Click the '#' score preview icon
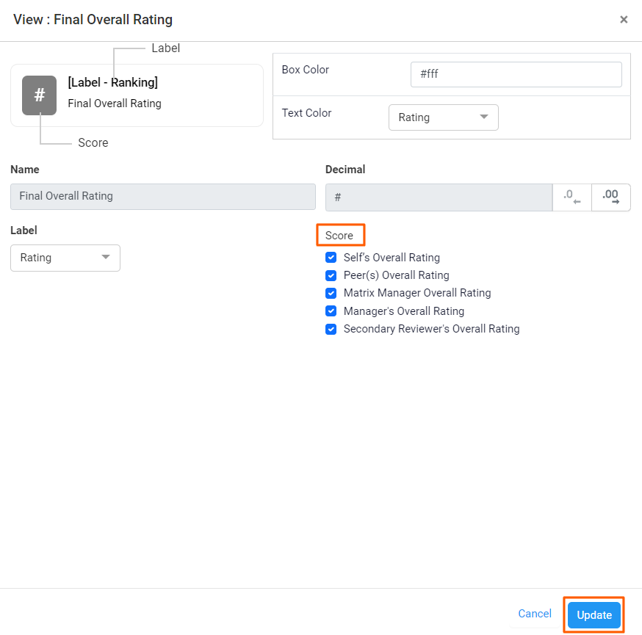This screenshot has width=642, height=635. pyautogui.click(x=39, y=95)
